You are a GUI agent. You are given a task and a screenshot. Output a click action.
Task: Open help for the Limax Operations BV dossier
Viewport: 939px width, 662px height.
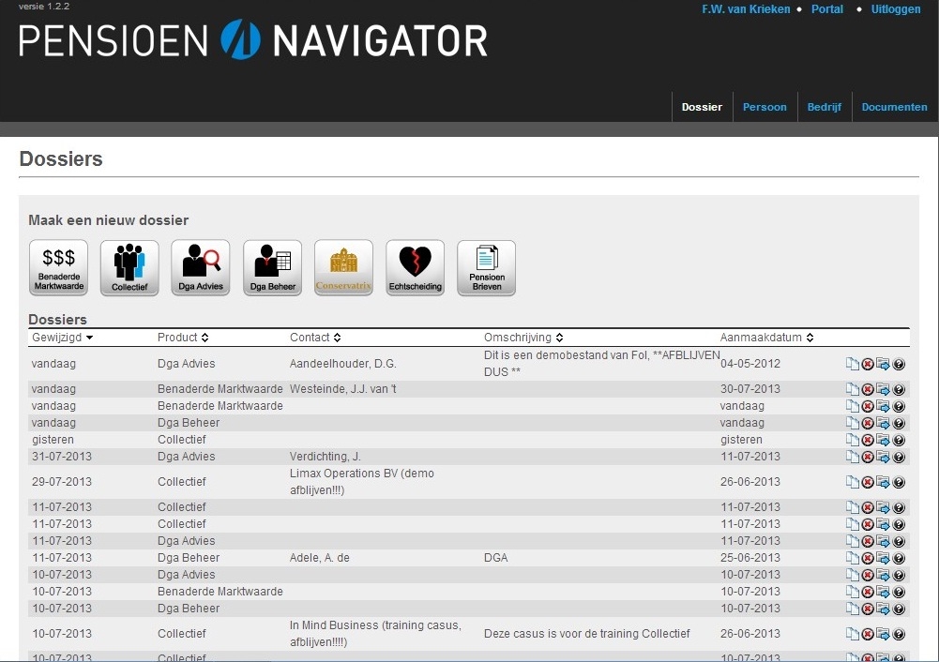899,482
